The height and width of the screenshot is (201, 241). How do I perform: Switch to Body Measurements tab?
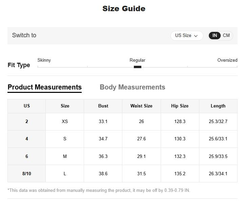(132, 87)
